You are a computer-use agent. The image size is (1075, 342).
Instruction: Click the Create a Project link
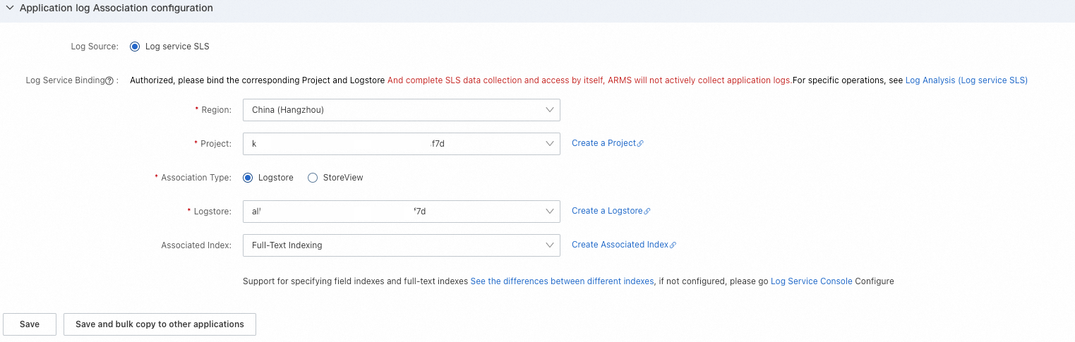tap(603, 143)
